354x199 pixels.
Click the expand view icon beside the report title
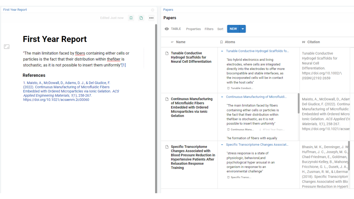[x=6, y=46]
